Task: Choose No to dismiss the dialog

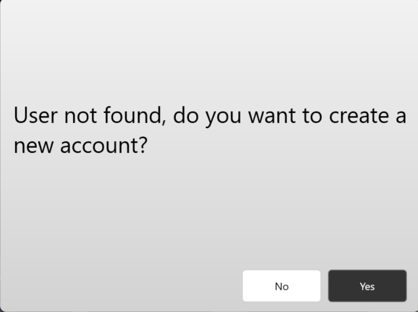Action: click(282, 286)
